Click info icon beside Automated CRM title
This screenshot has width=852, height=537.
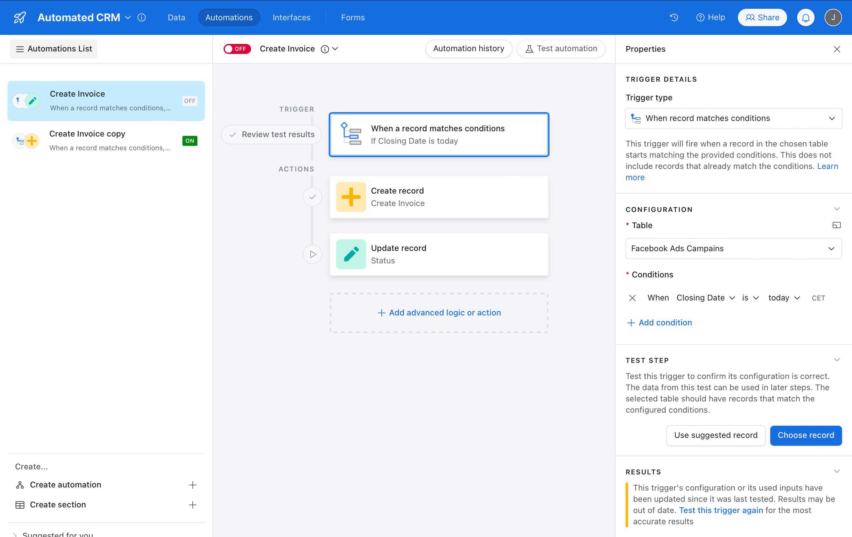point(142,17)
